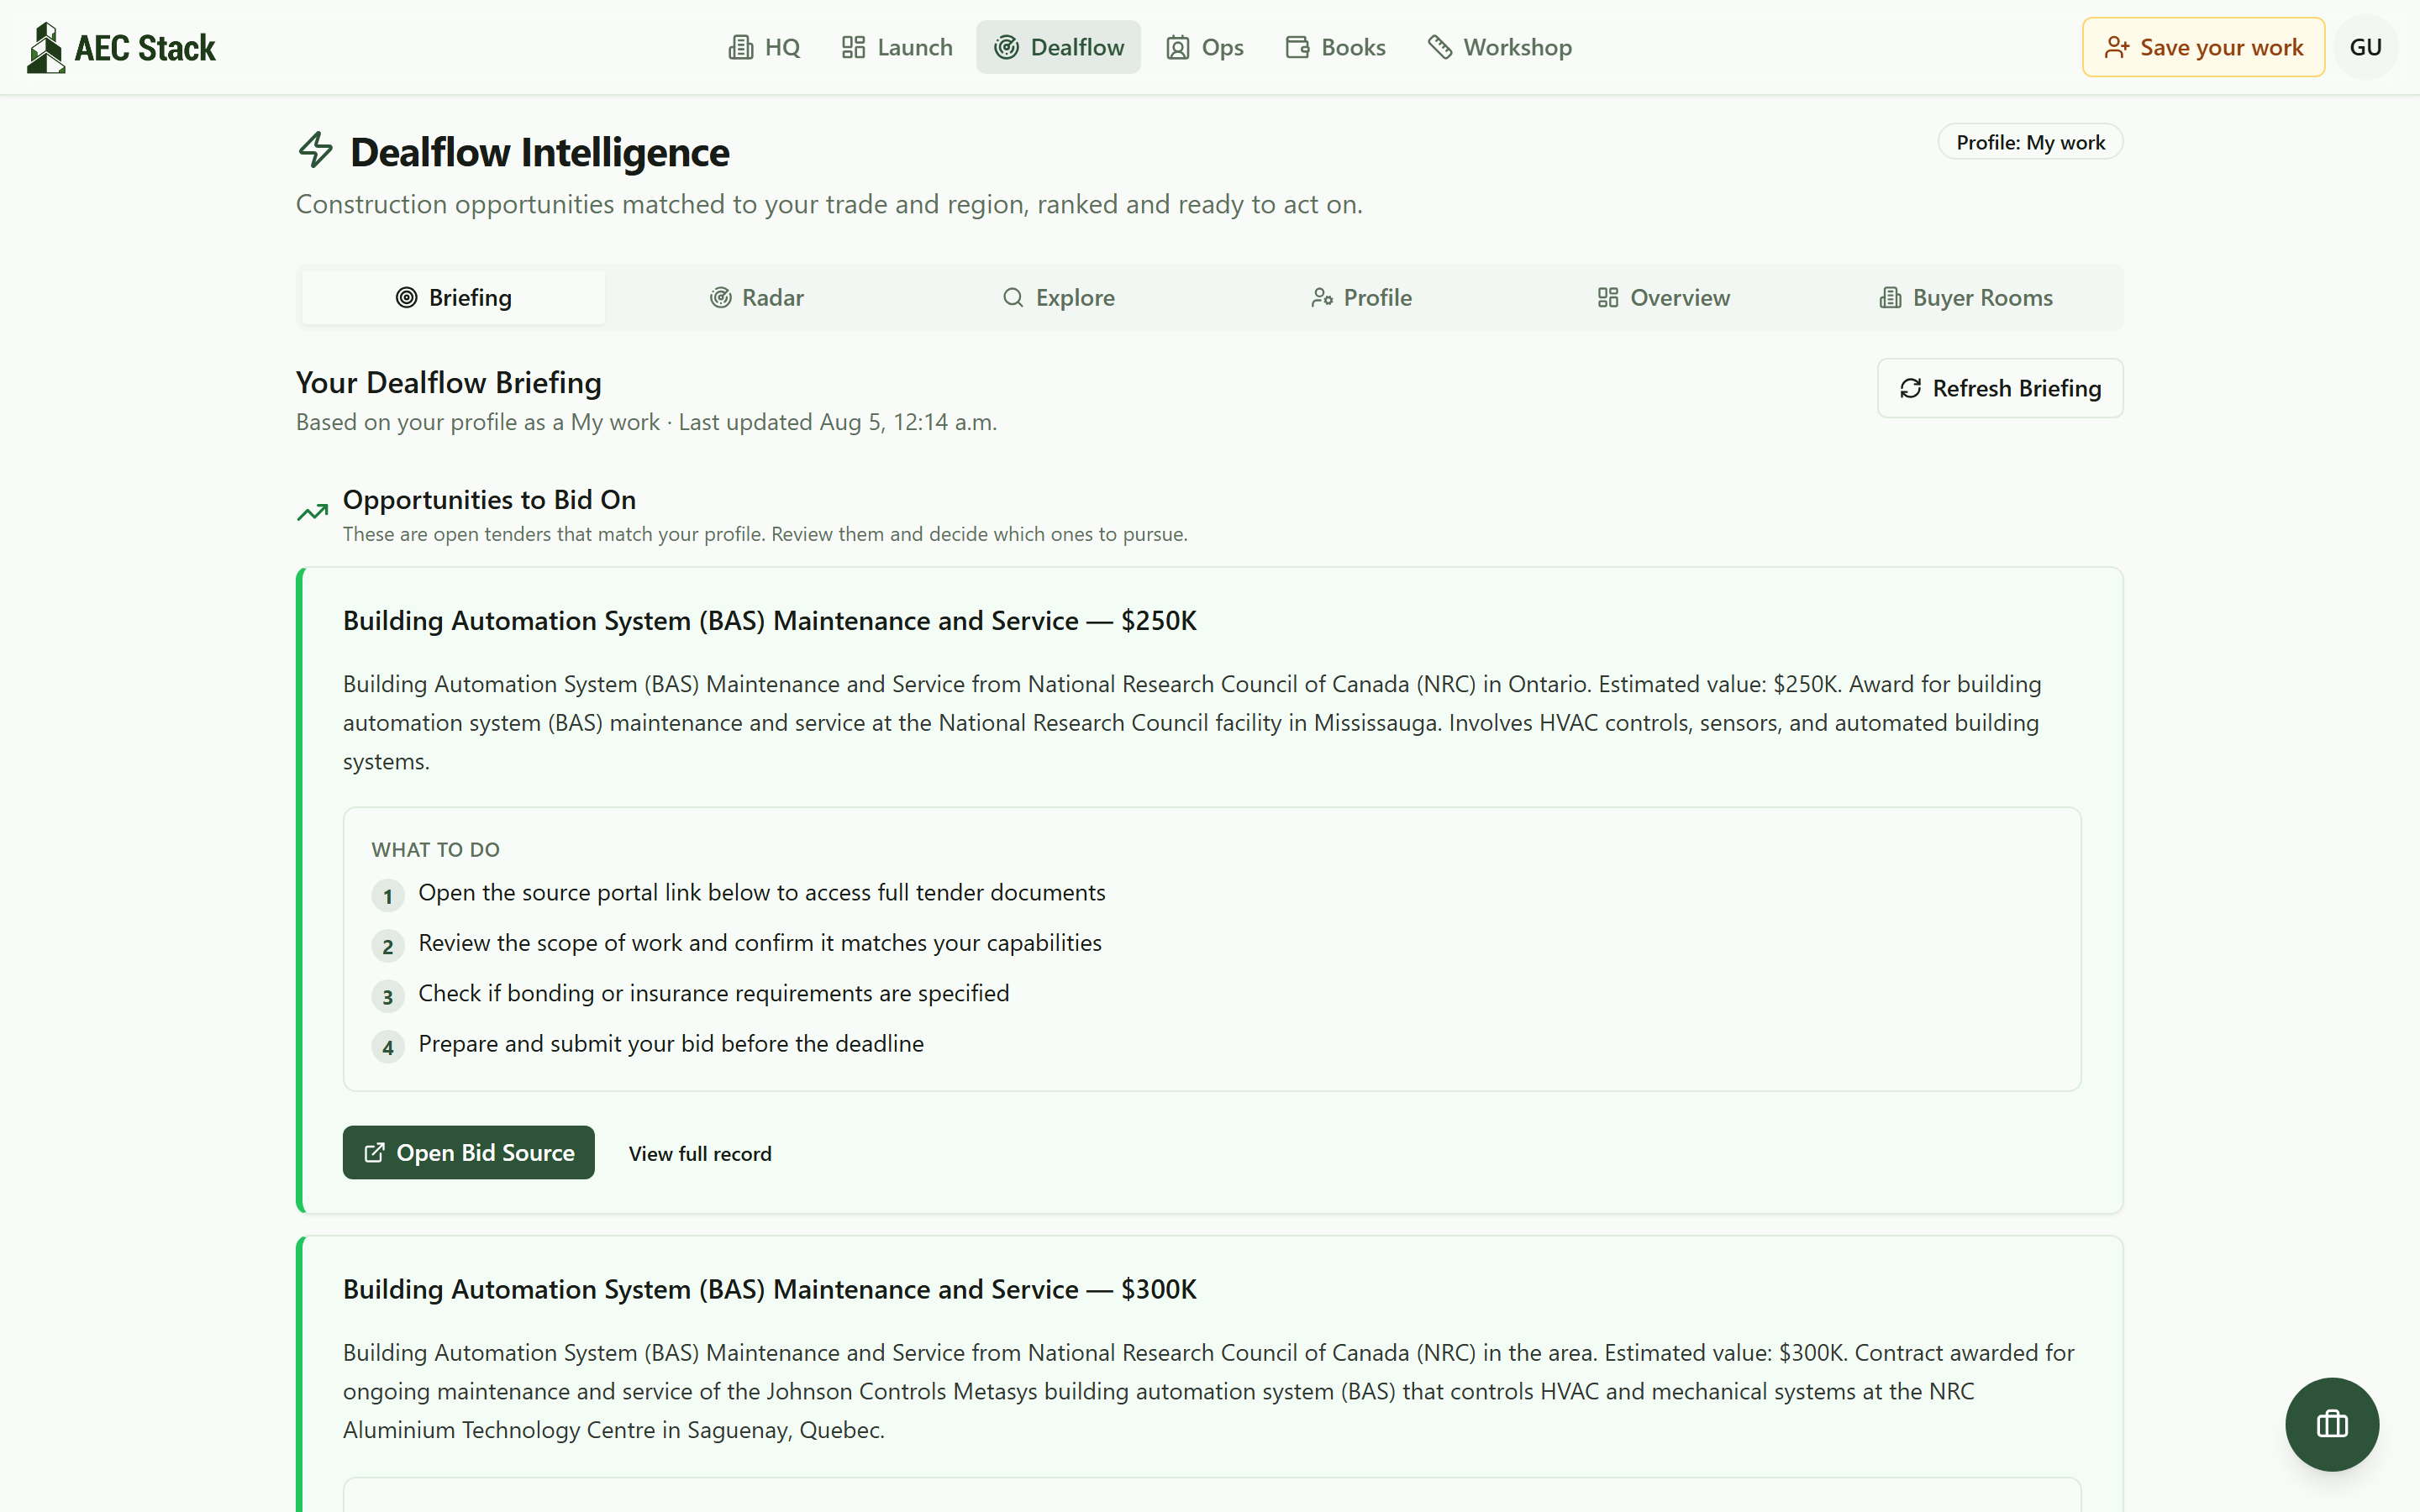Click the $300K tender description mentioning Saguenay
The height and width of the screenshot is (1512, 2420).
click(1208, 1391)
